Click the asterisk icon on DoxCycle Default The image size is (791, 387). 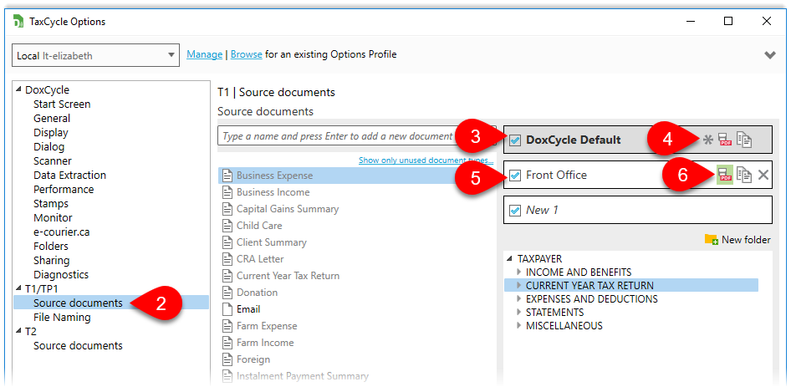pyautogui.click(x=708, y=140)
